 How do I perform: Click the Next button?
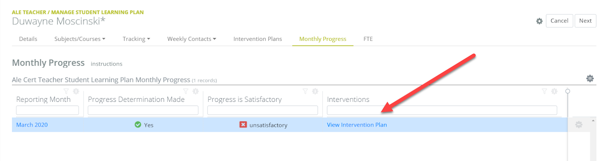[x=585, y=21]
